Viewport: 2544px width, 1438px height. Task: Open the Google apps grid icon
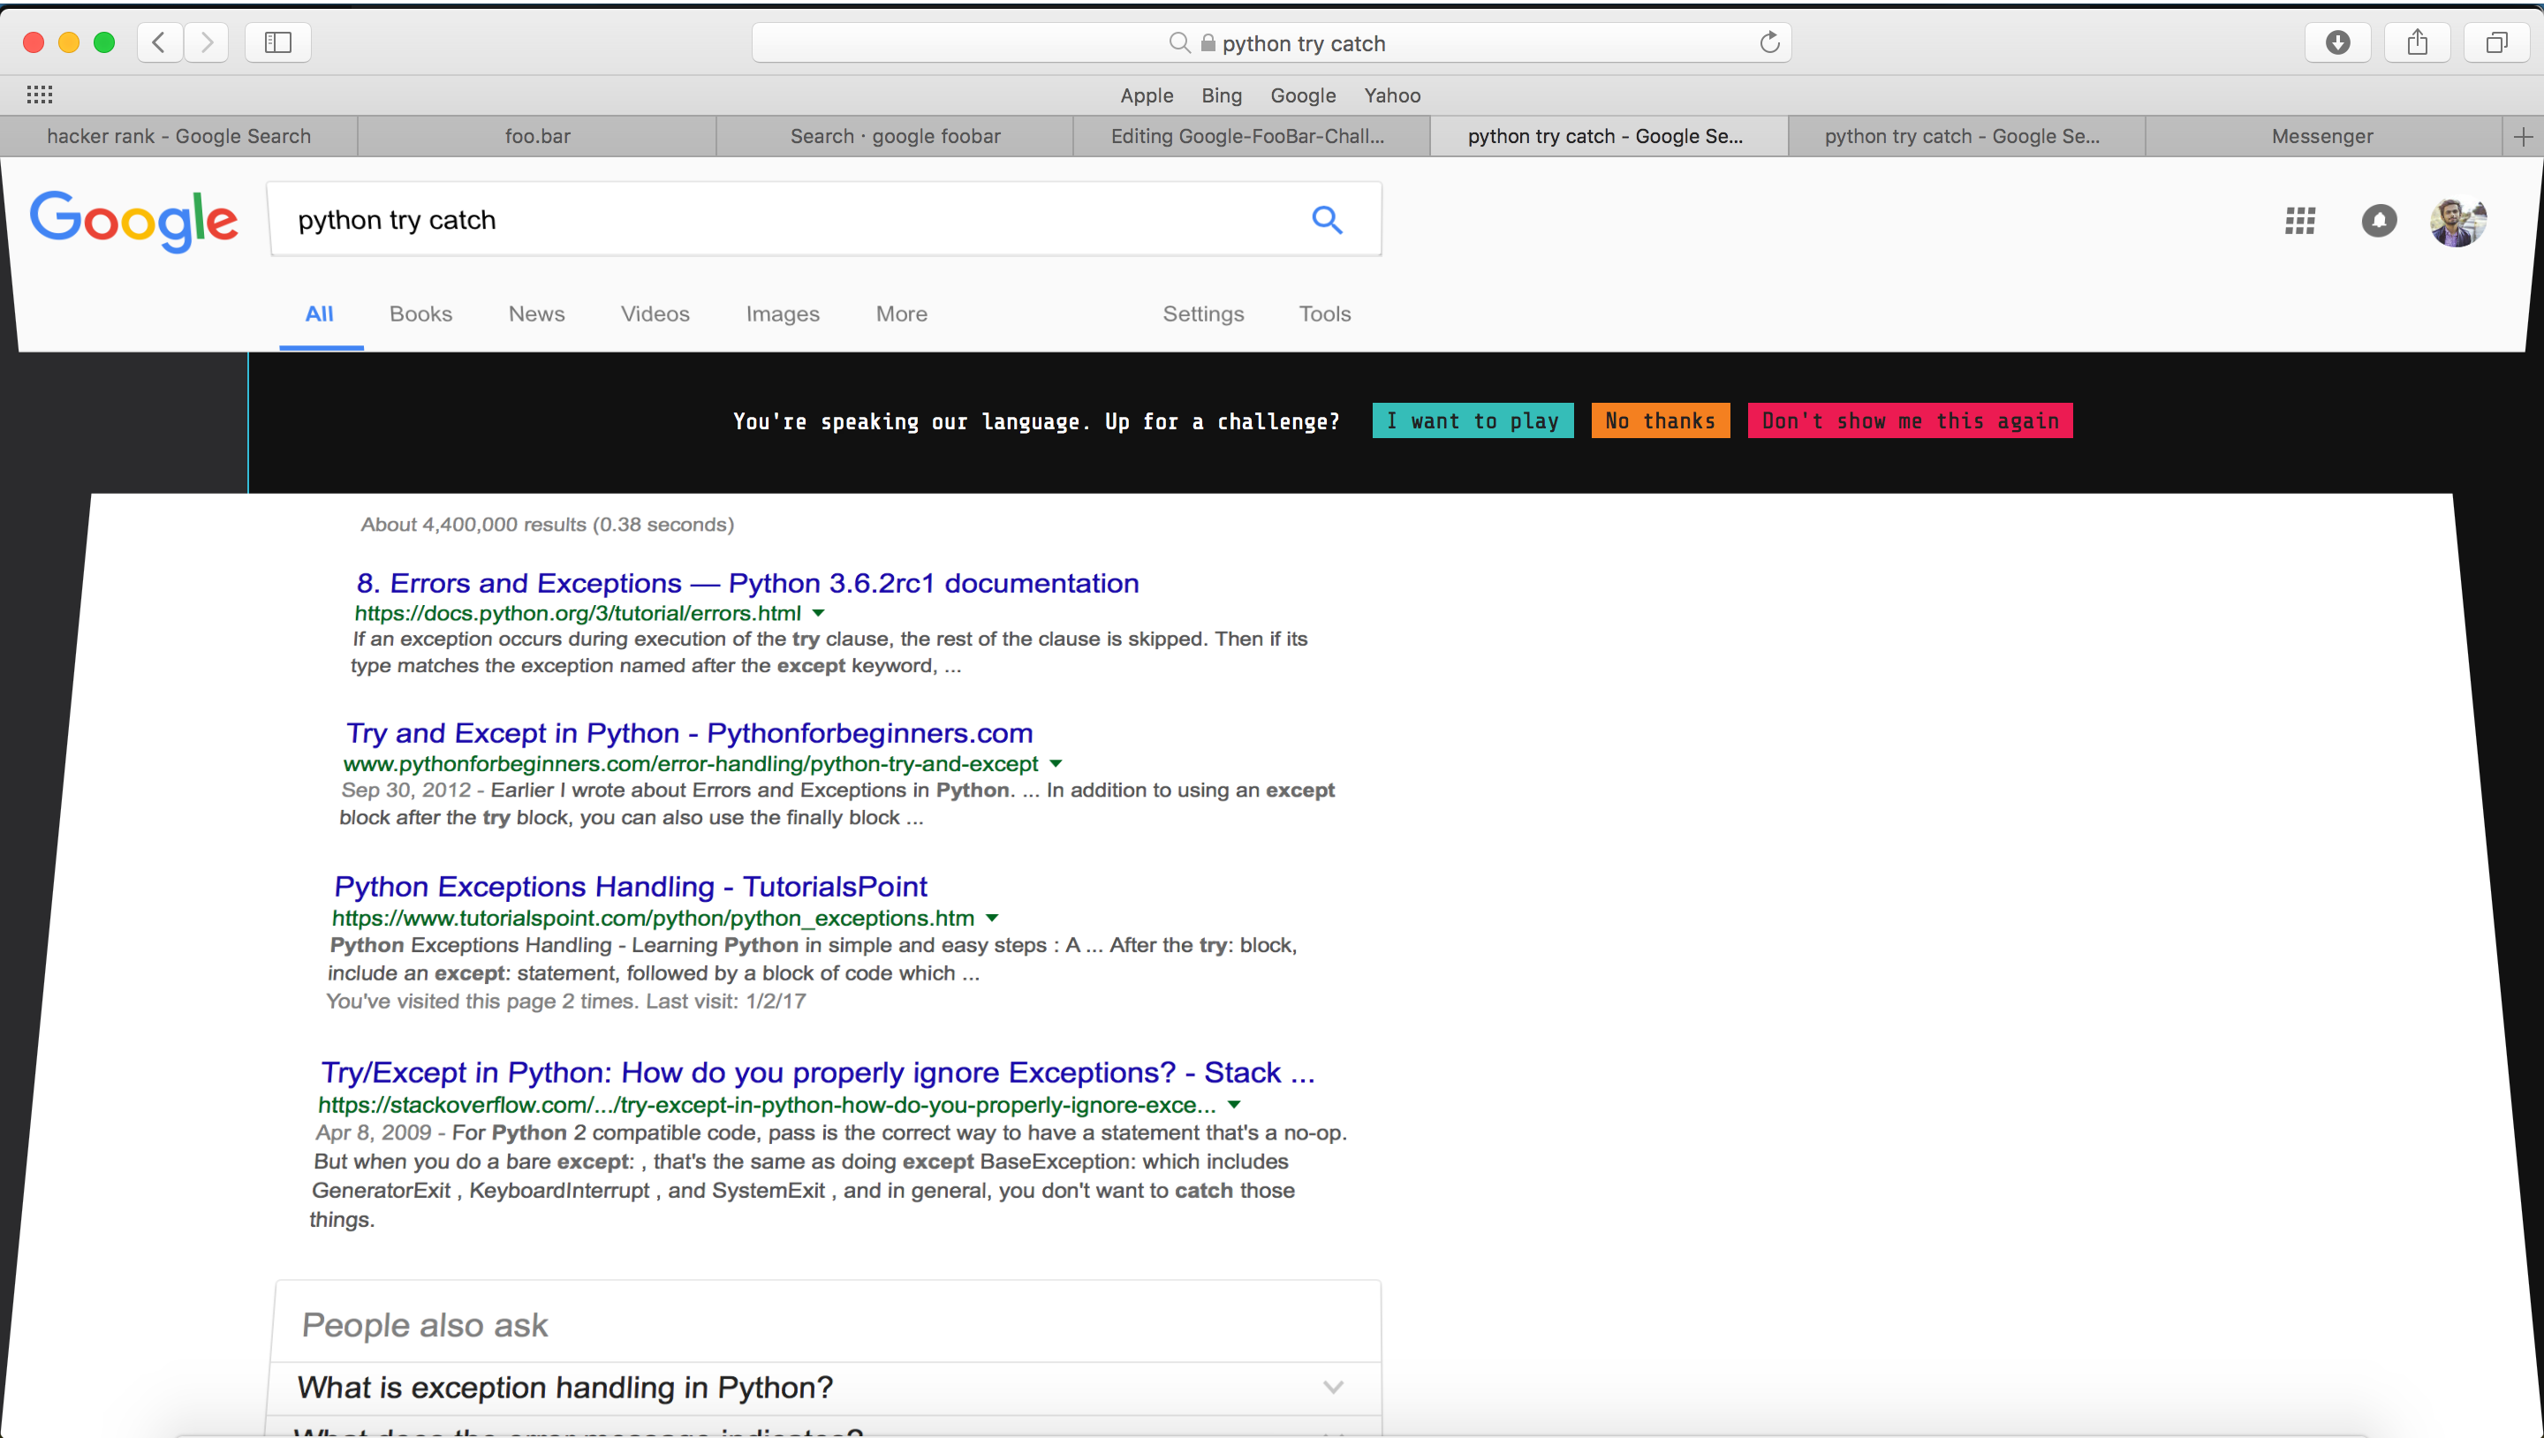pos(2299,221)
